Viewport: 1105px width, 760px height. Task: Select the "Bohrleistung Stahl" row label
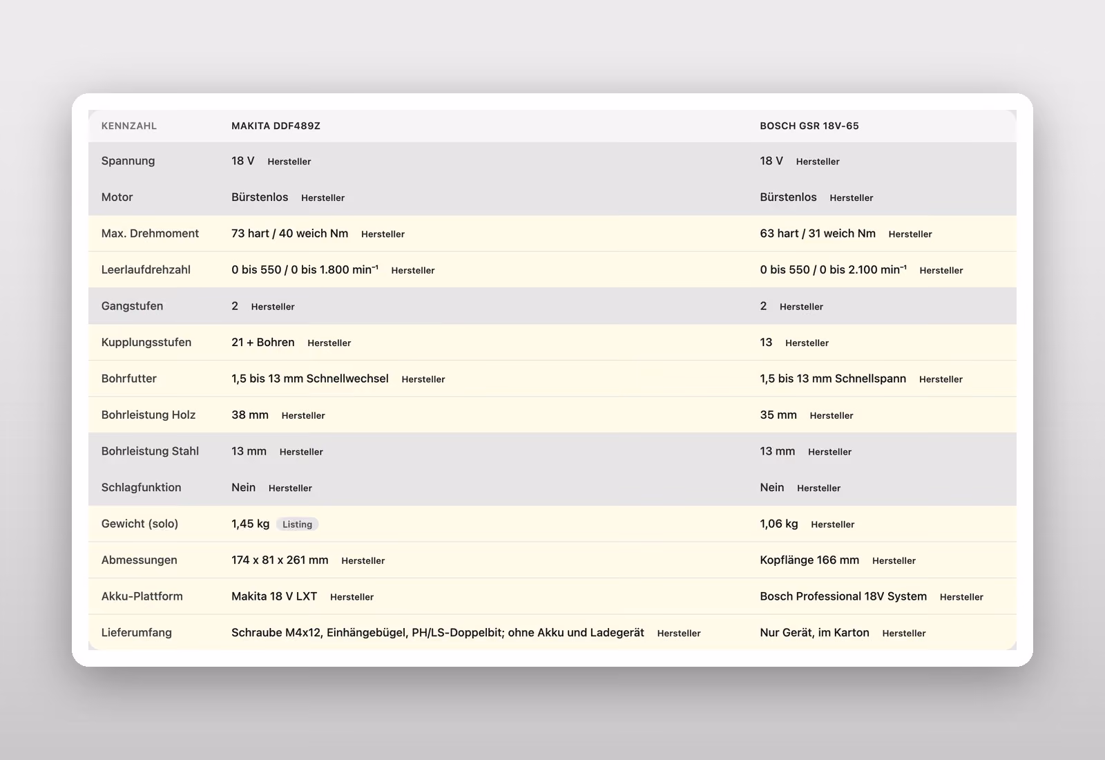(x=150, y=451)
